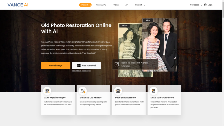Open the Login dropdown arrow
Viewport: 224px width, 126px height.
tap(215, 5)
